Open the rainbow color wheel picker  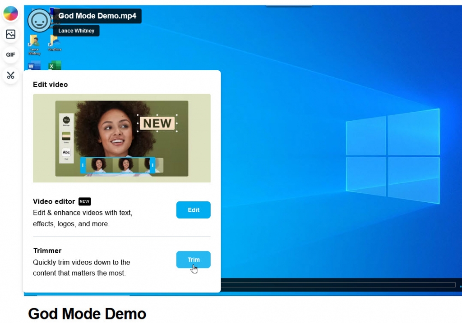tap(10, 14)
